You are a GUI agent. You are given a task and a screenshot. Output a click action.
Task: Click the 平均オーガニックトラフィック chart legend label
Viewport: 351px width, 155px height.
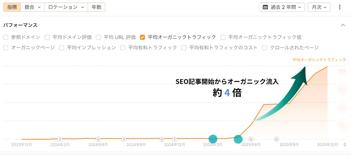[319, 60]
